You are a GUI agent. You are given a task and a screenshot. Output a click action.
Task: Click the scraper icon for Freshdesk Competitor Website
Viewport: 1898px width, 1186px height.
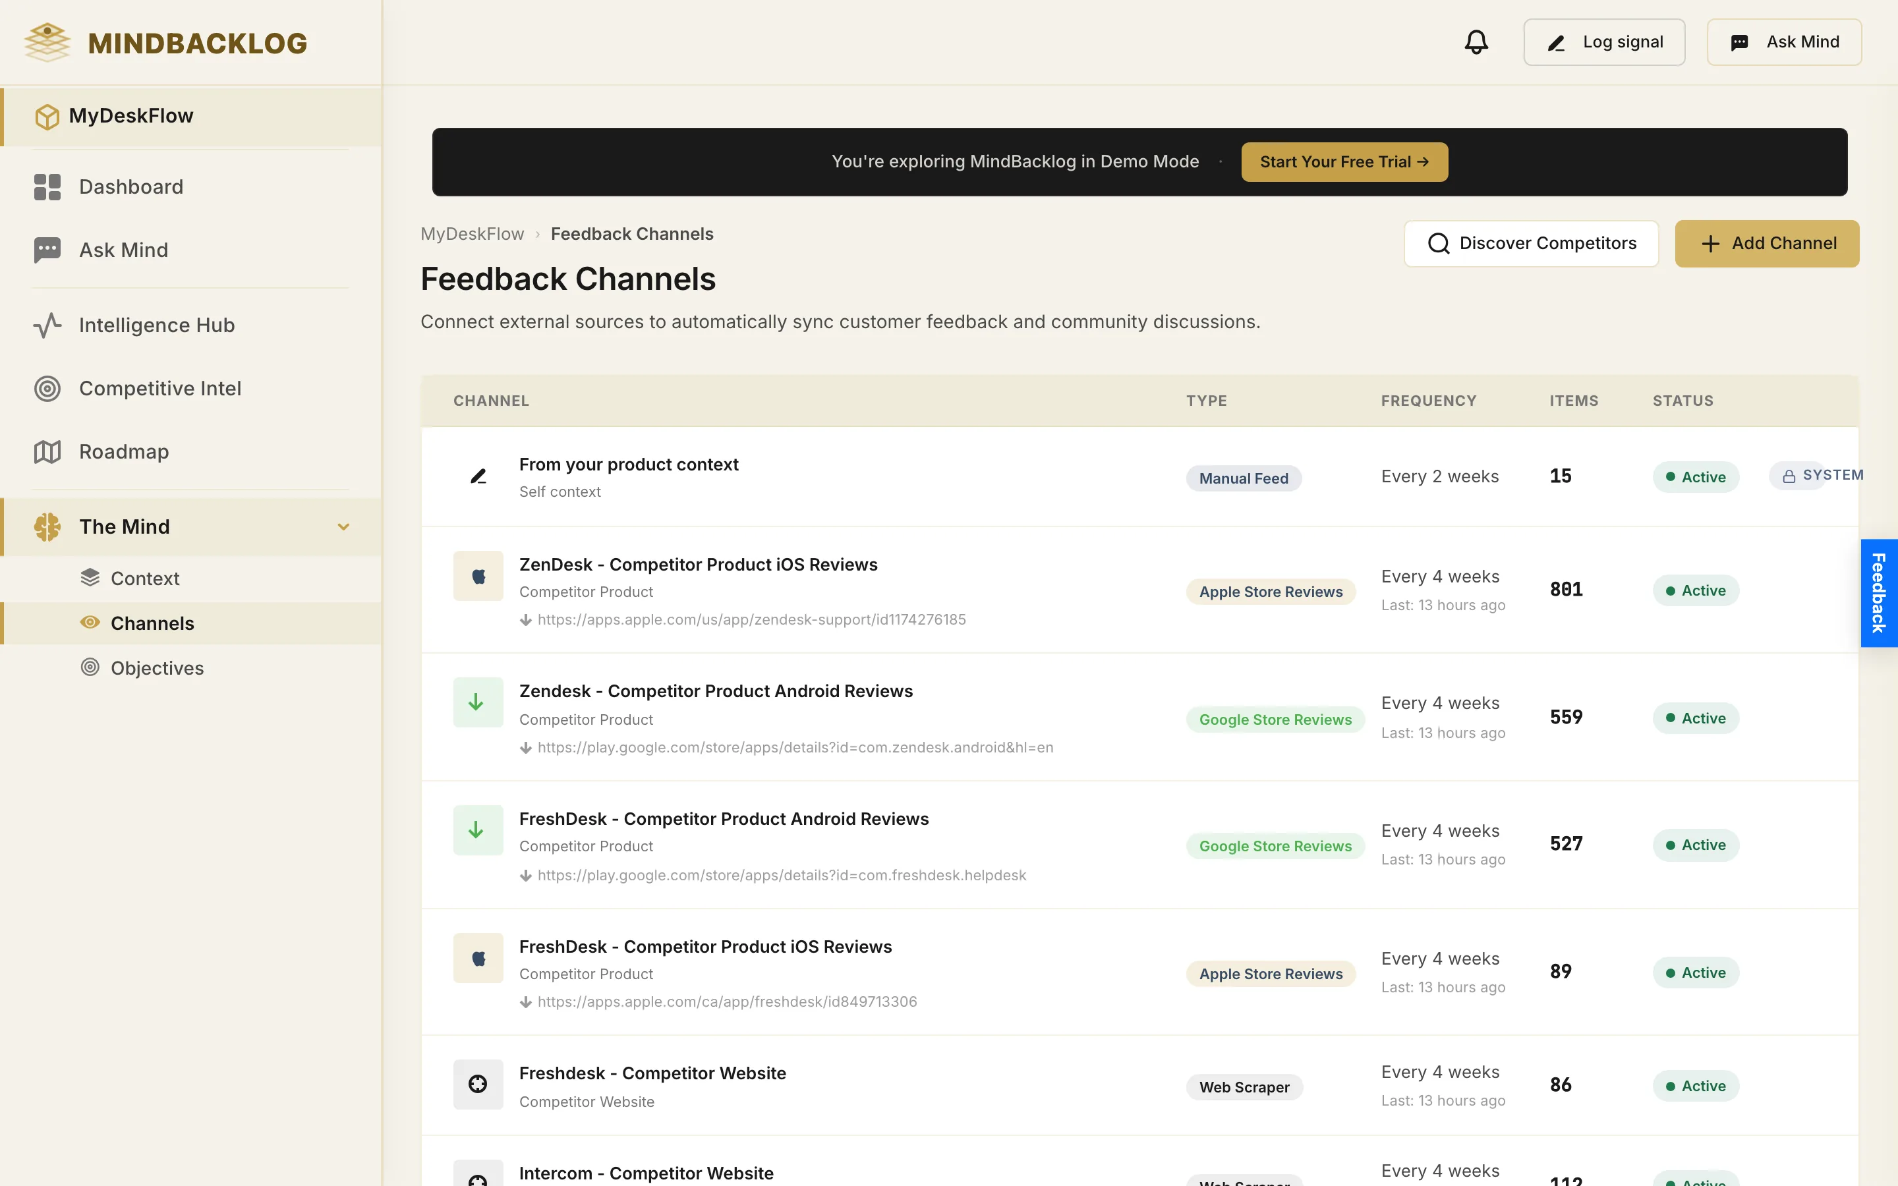tap(478, 1085)
